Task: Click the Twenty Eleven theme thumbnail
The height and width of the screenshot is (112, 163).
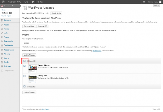Action: click(33, 69)
